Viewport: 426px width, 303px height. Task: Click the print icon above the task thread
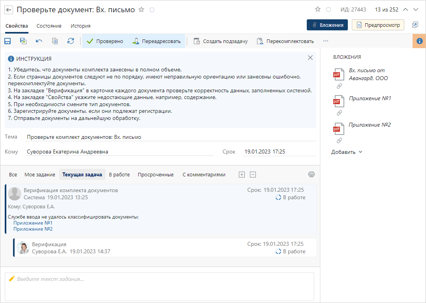(312, 174)
